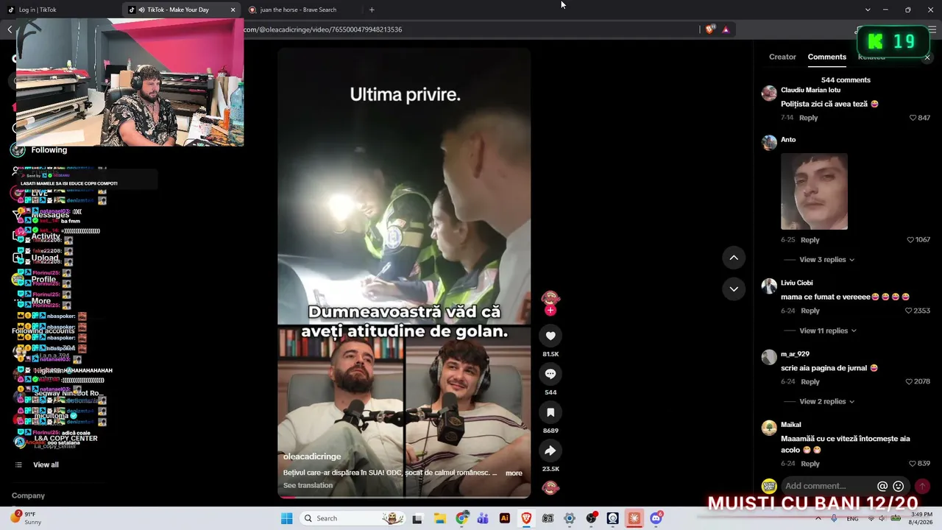Open Upload in the TikTok sidebar
Image resolution: width=942 pixels, height=530 pixels.
[45, 258]
